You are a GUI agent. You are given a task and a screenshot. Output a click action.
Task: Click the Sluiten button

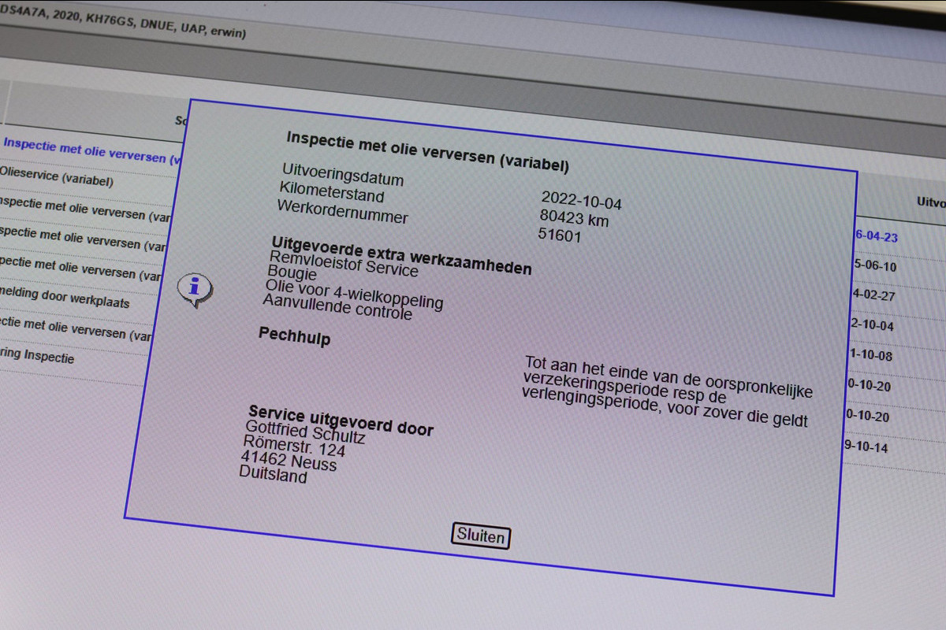point(481,536)
